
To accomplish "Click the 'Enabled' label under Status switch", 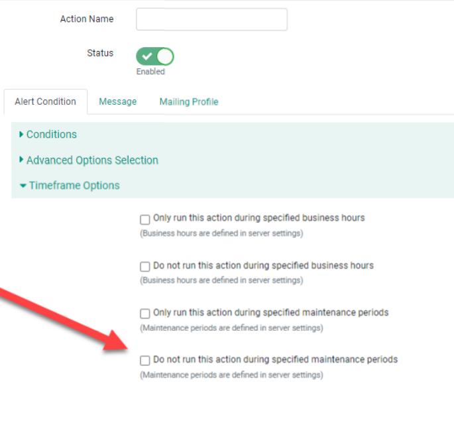I will [x=150, y=72].
